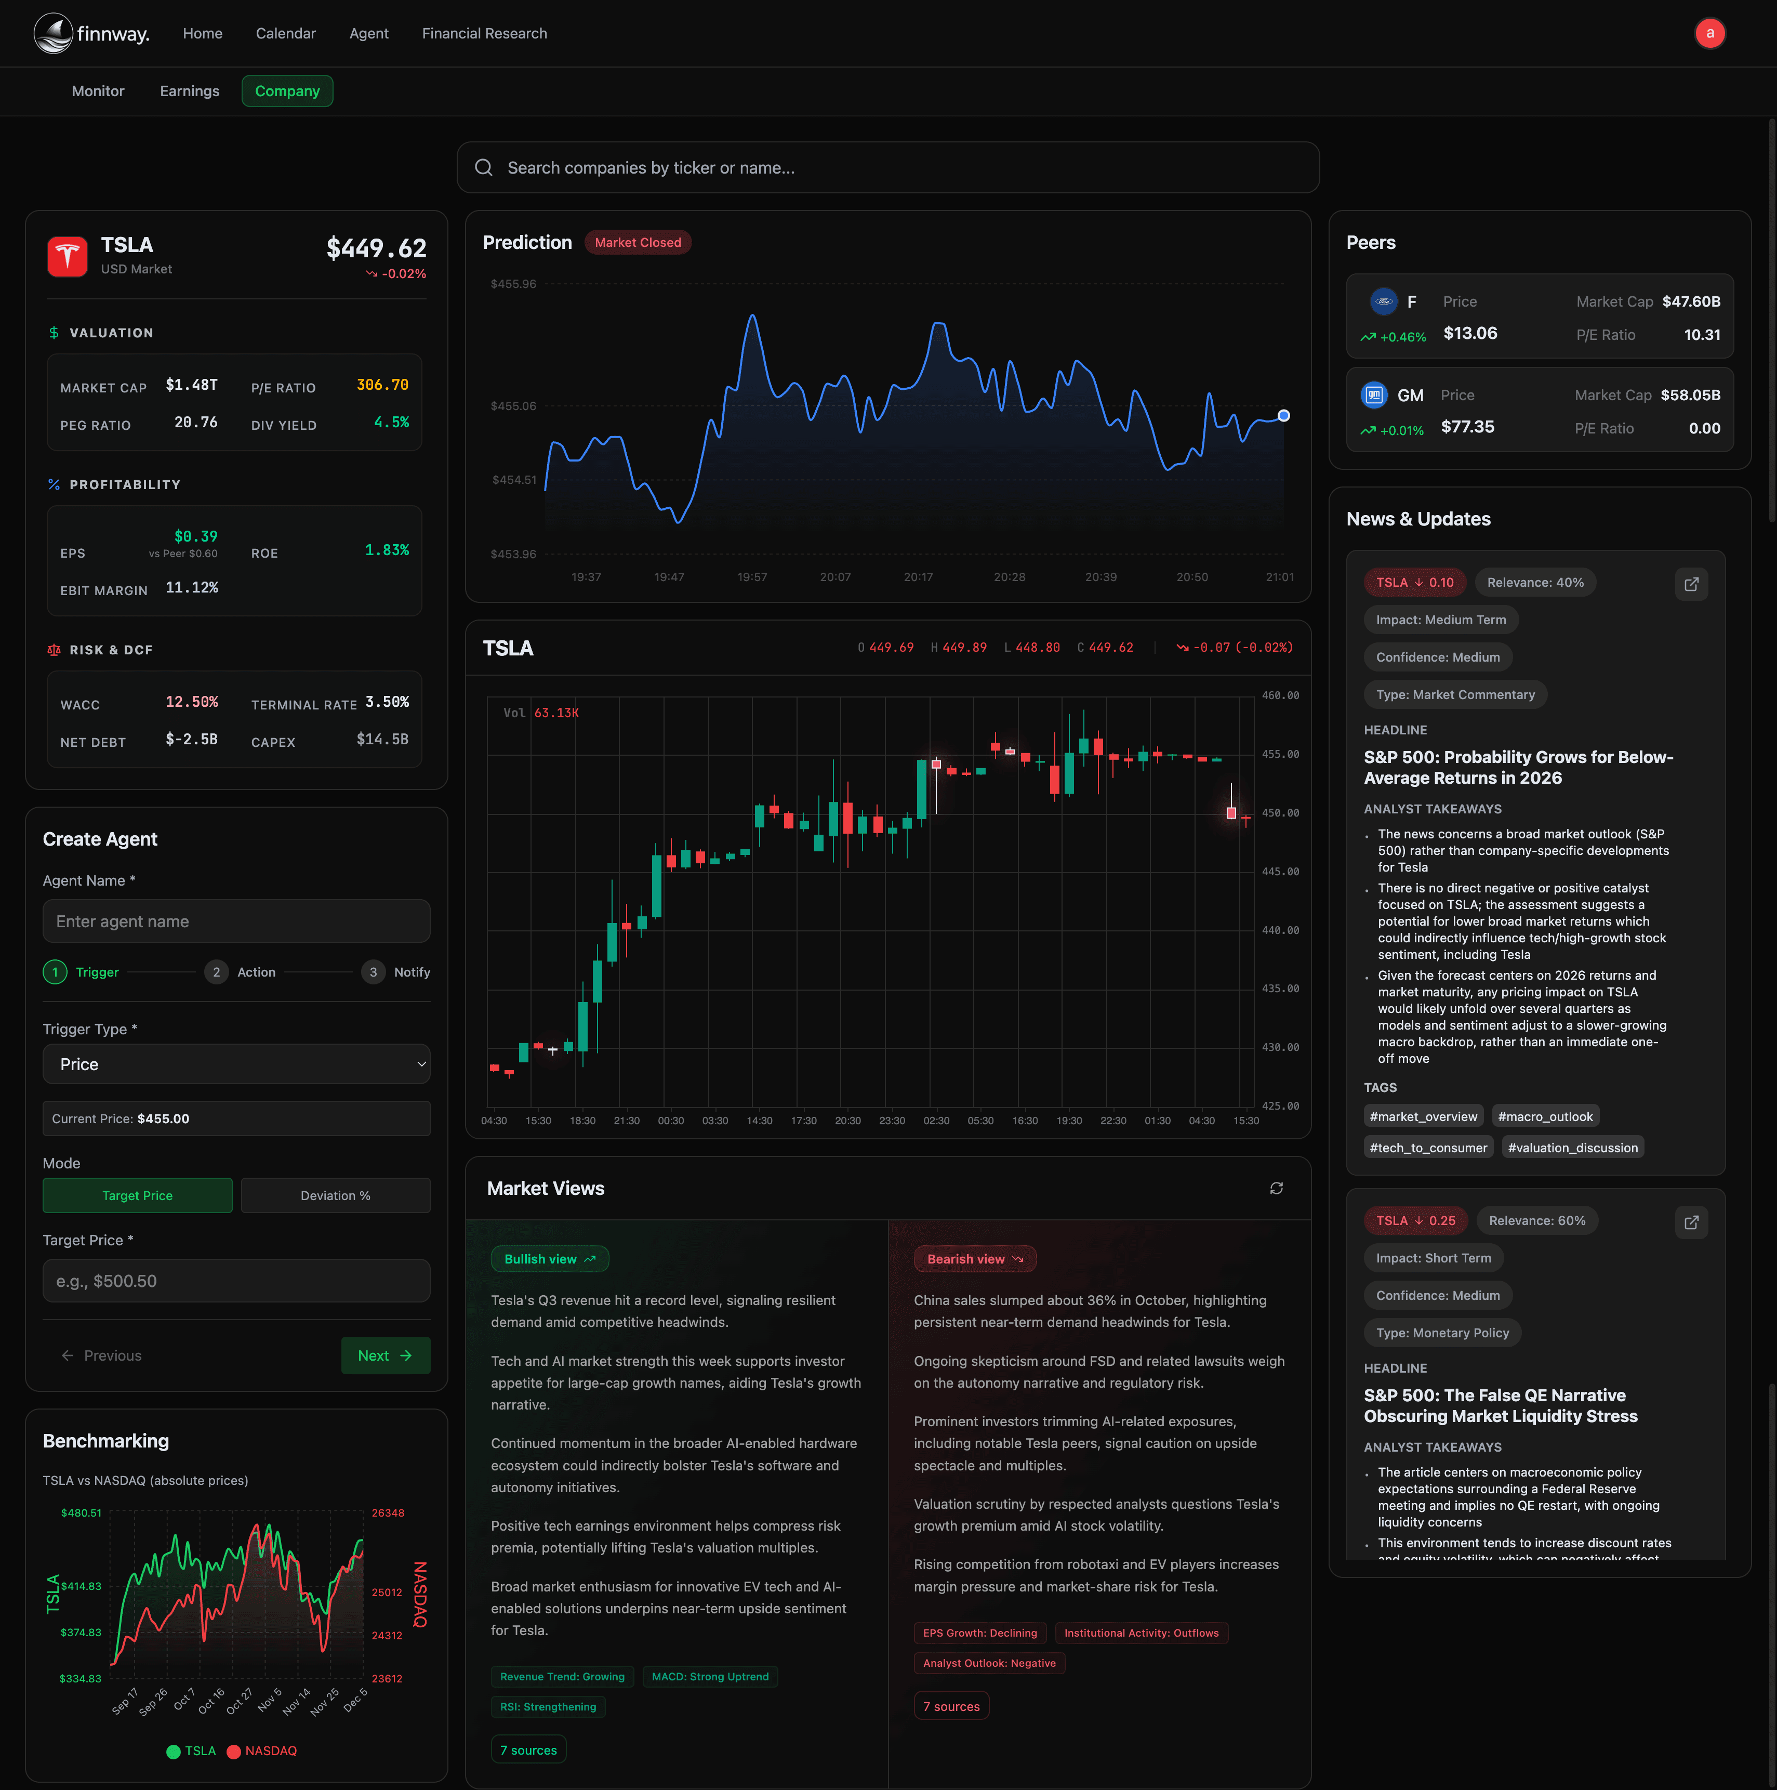1777x1790 pixels.
Task: Click the GM peer logo
Action: [1373, 396]
